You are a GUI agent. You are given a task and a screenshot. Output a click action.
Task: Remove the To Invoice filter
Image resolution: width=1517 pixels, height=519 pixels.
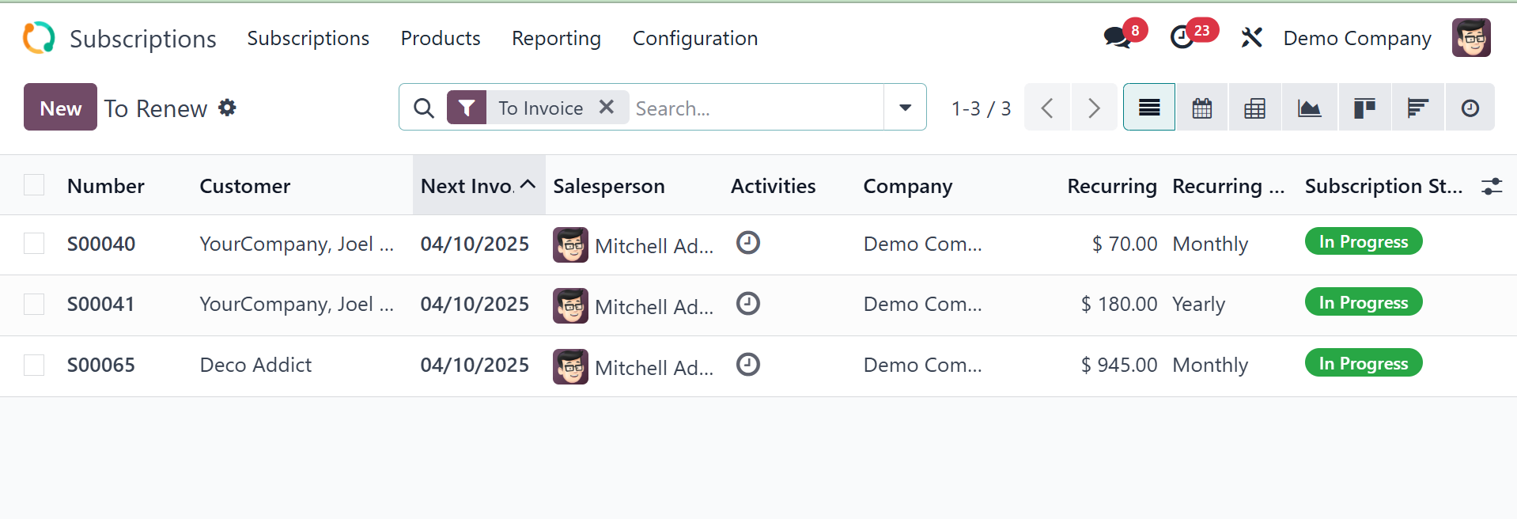click(607, 107)
